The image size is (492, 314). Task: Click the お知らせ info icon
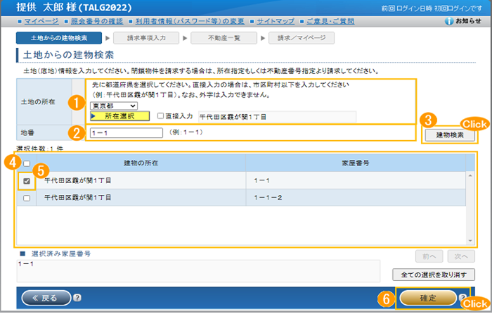coord(449,22)
